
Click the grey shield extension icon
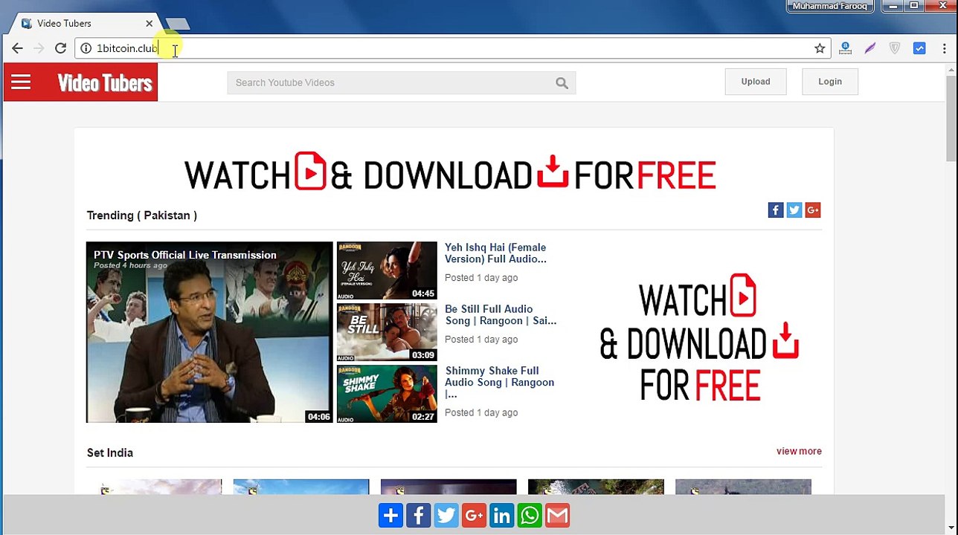pyautogui.click(x=895, y=48)
